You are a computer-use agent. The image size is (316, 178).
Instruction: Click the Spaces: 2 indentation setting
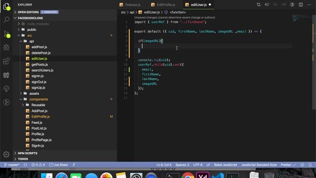click(x=182, y=165)
